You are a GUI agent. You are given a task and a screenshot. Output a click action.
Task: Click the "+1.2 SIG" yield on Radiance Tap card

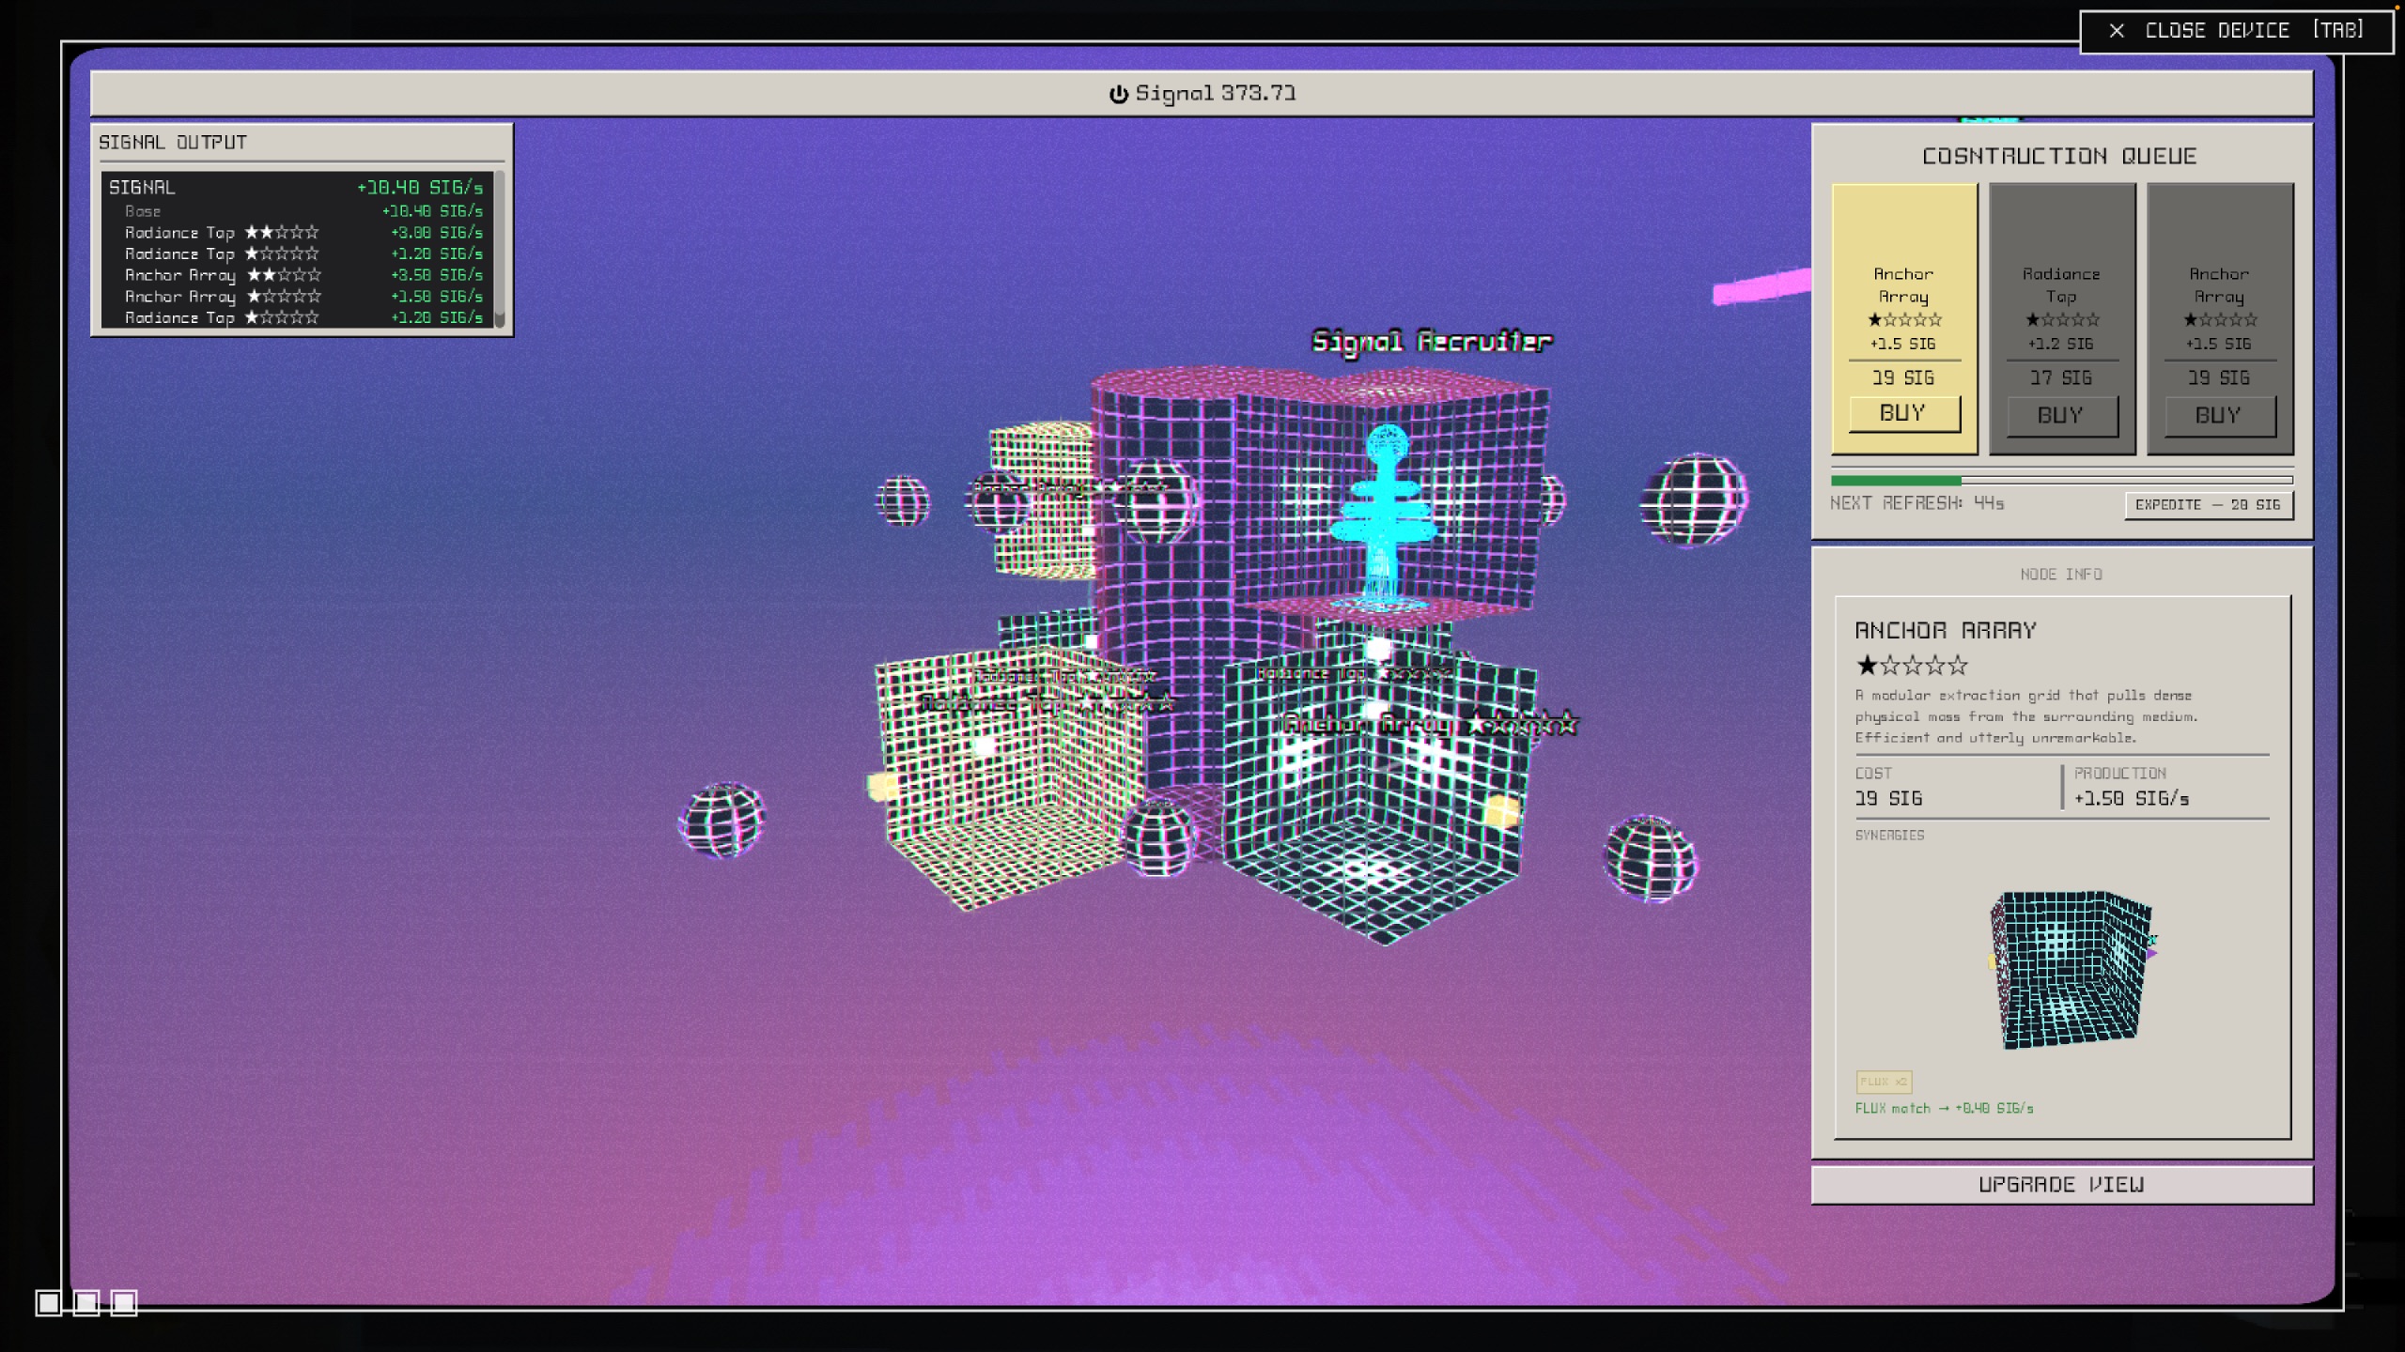point(2061,345)
